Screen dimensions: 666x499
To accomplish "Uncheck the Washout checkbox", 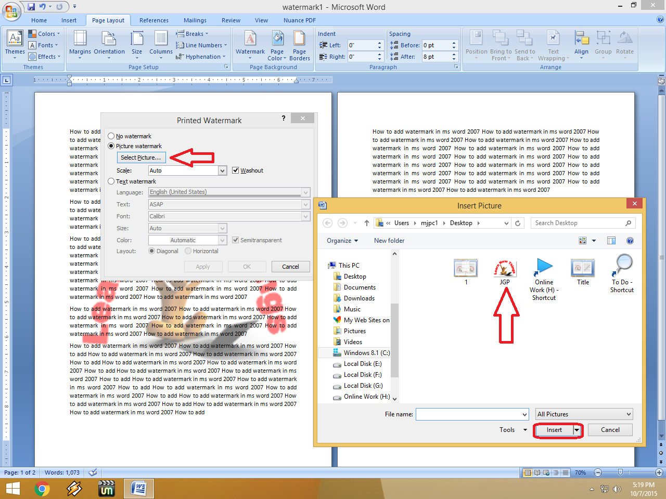I will 236,170.
